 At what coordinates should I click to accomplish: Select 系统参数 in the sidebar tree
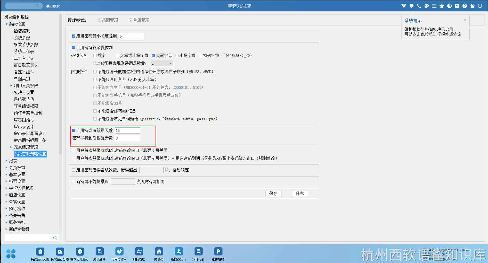tap(22, 38)
